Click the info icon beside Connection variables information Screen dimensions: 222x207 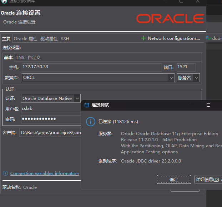point(5,173)
